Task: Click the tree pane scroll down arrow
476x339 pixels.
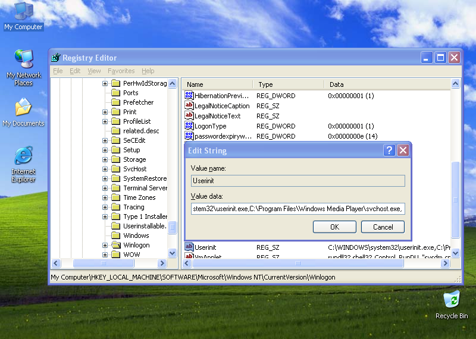Action: click(173, 253)
